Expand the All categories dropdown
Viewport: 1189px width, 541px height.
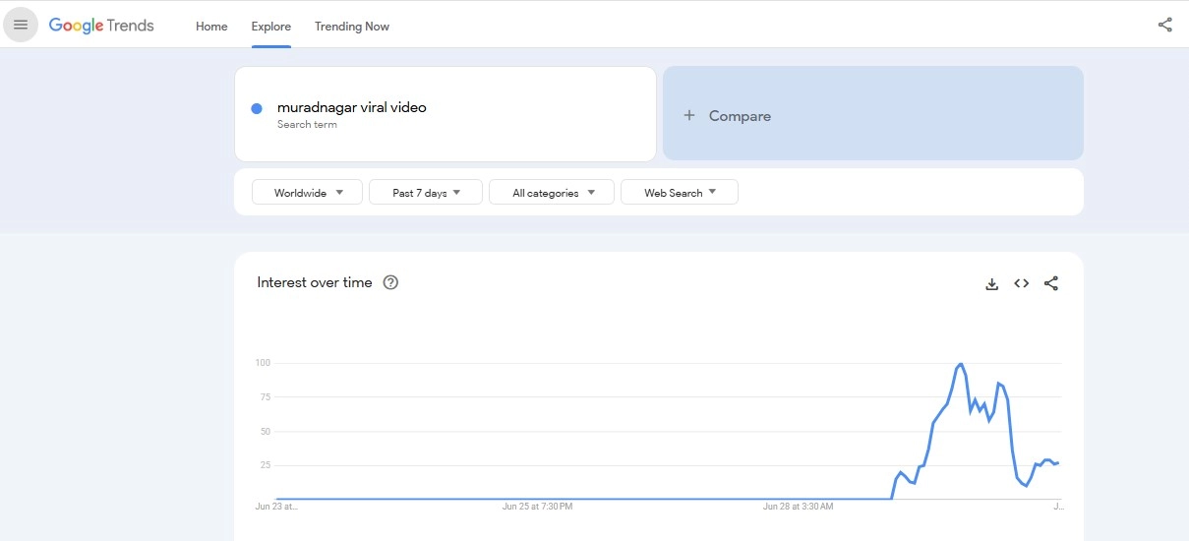point(551,193)
